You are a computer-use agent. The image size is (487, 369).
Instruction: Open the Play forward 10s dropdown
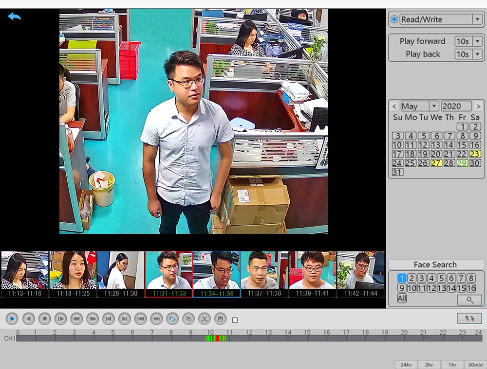pos(477,41)
